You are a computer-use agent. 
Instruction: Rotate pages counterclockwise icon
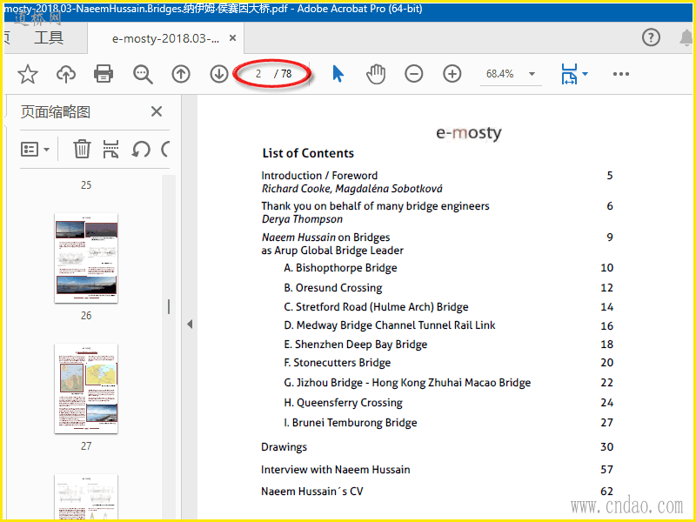point(141,149)
